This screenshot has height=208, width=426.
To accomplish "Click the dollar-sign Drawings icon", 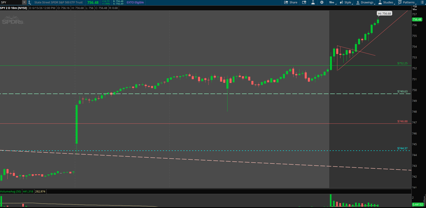I will click(358, 2).
